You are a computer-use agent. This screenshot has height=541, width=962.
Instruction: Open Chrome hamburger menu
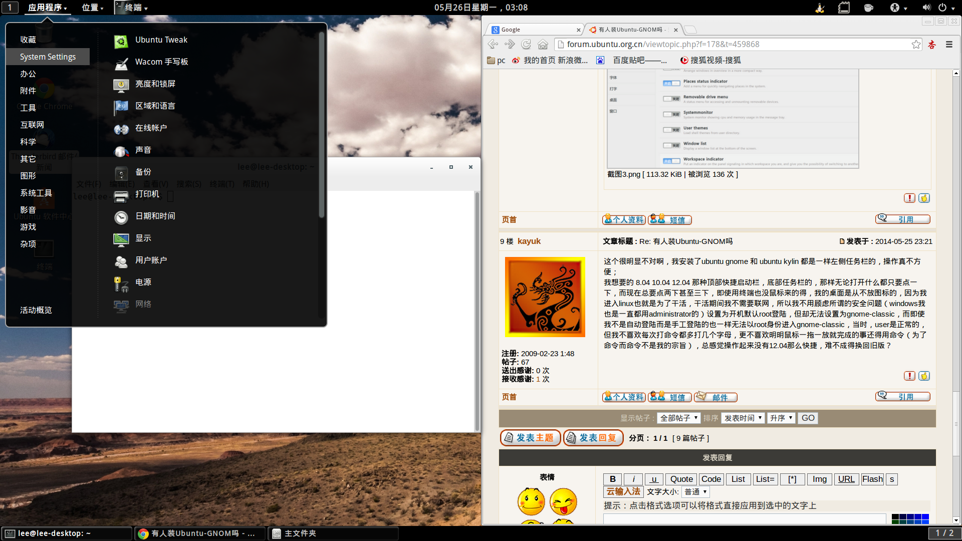[x=949, y=44]
